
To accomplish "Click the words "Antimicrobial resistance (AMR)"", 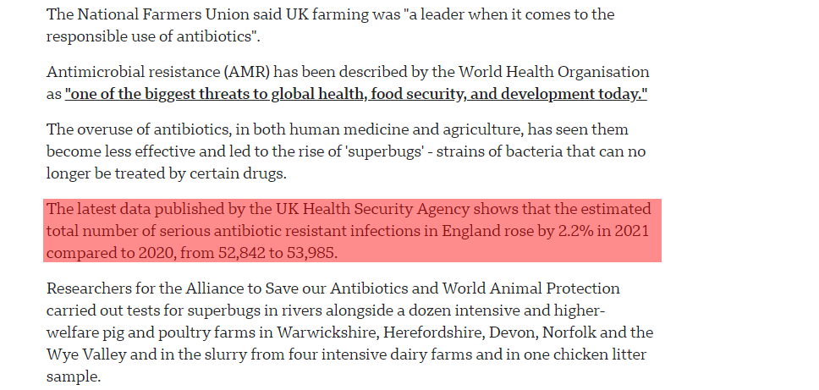I will click(158, 72).
